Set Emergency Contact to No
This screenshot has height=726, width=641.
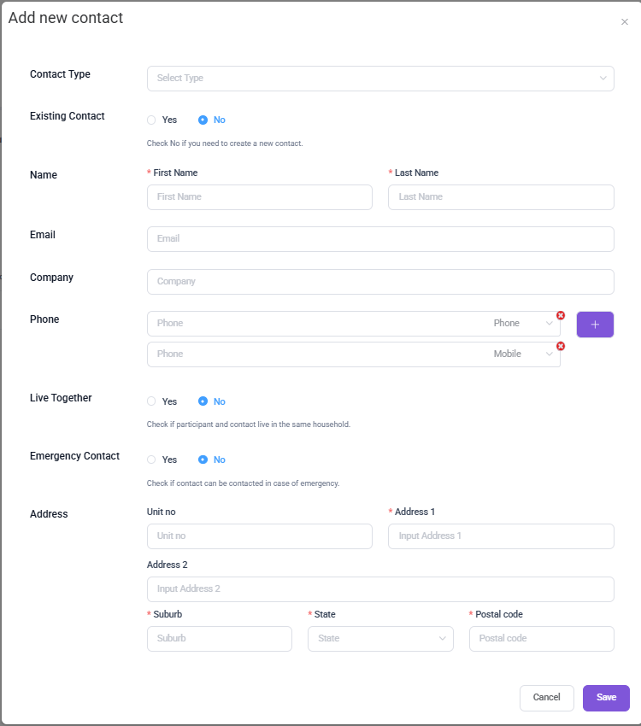(x=203, y=460)
